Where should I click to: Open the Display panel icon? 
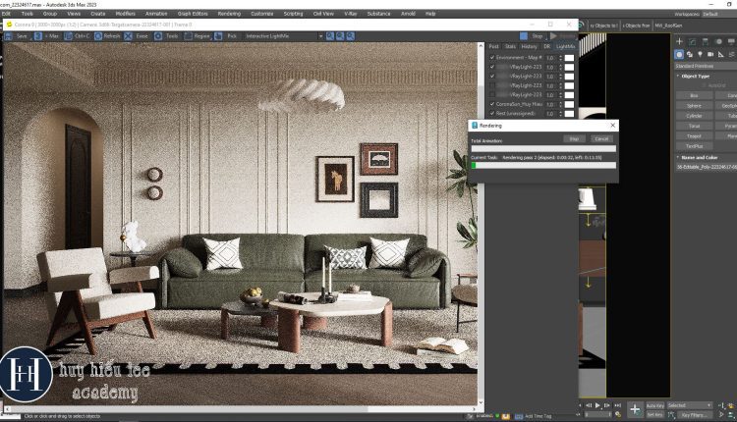pyautogui.click(x=731, y=41)
